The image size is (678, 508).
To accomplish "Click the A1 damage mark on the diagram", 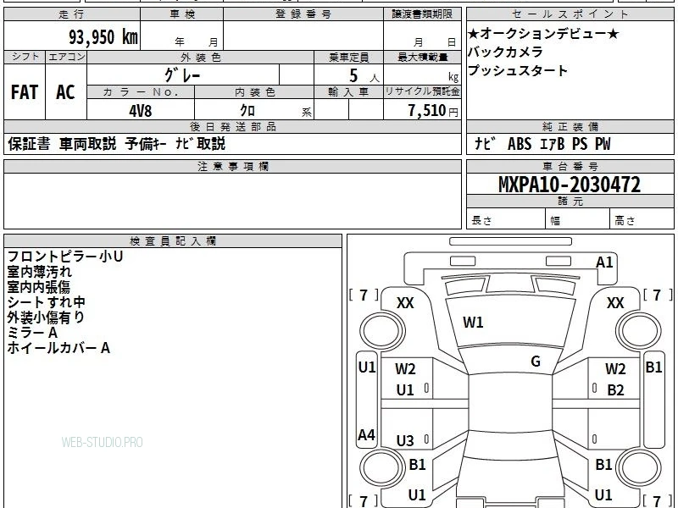I will tap(604, 262).
